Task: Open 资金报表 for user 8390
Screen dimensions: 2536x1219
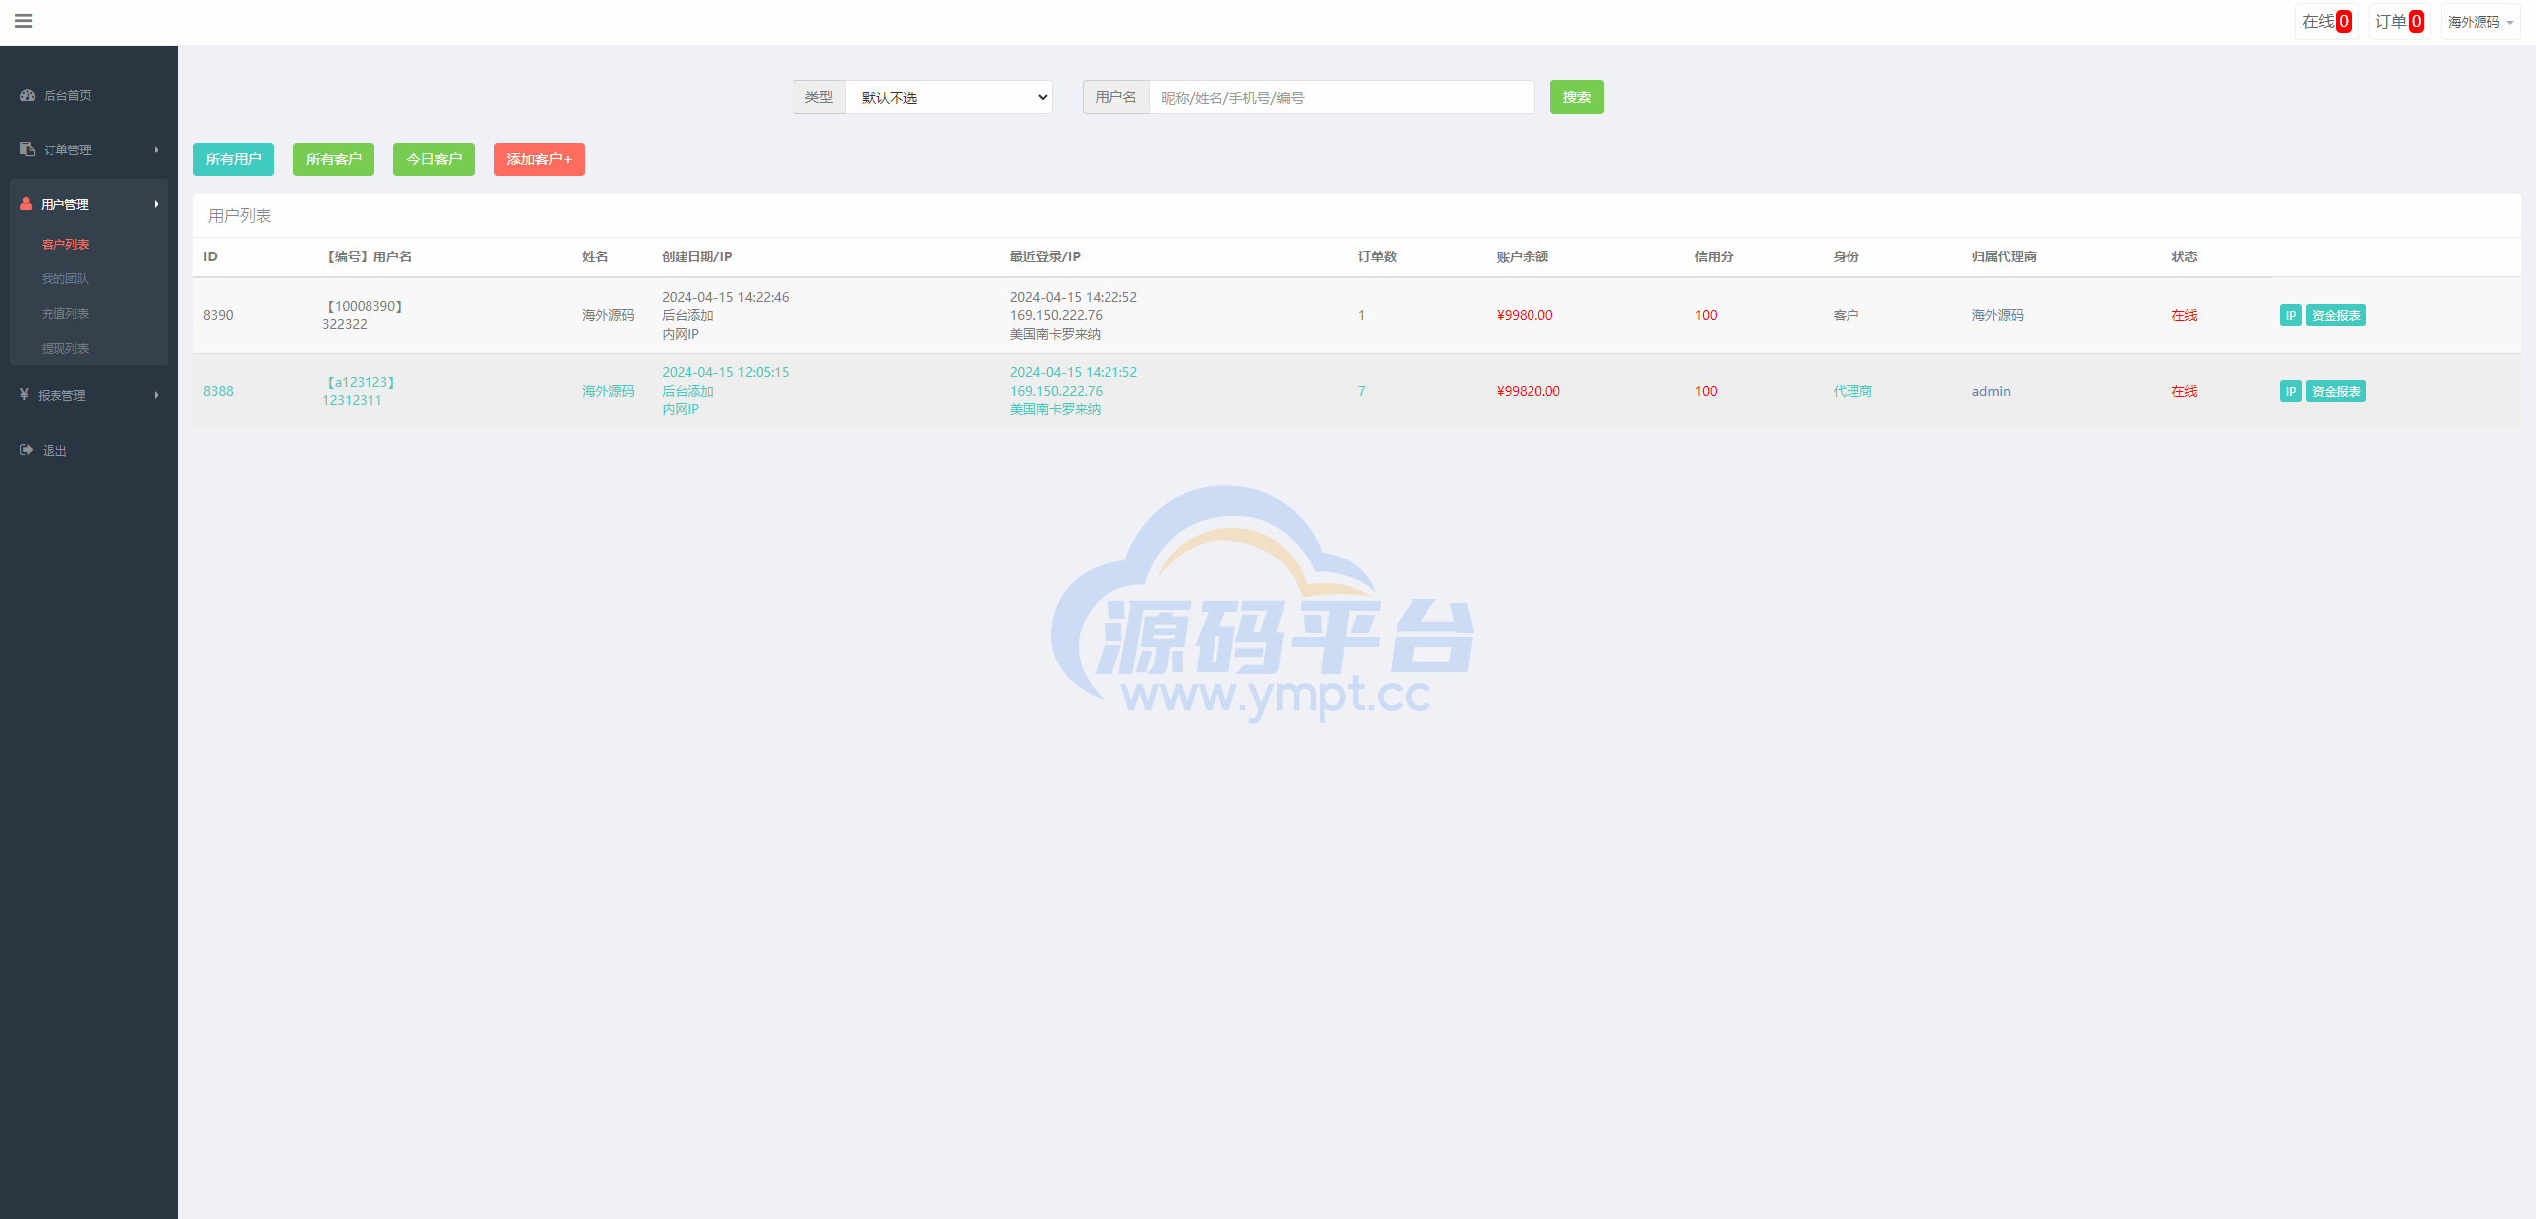Action: [2336, 315]
